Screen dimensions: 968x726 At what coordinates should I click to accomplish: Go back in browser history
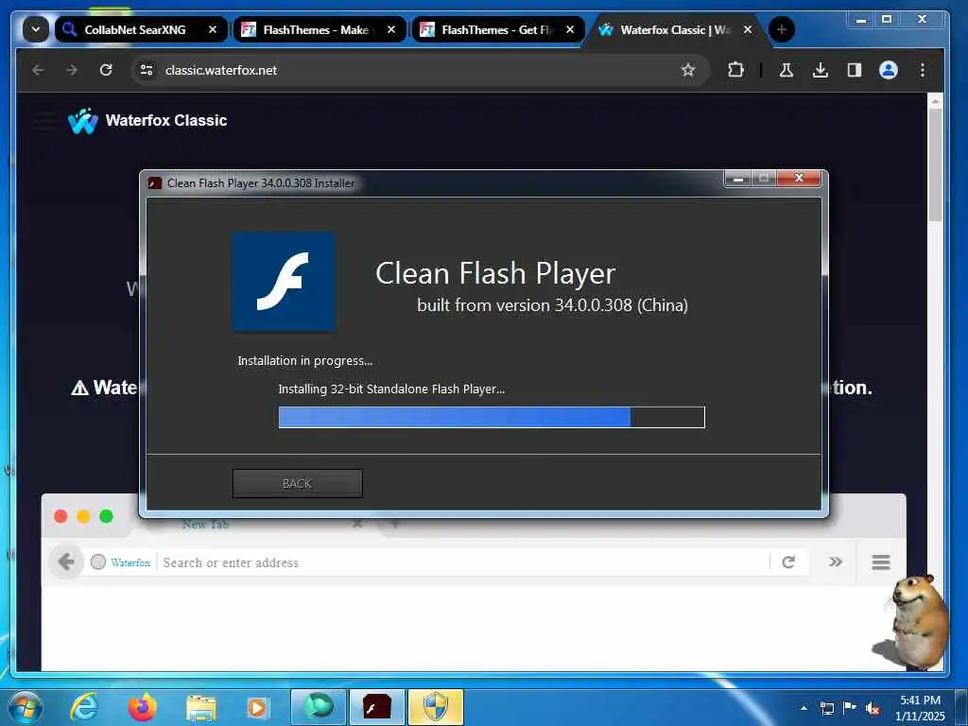38,70
